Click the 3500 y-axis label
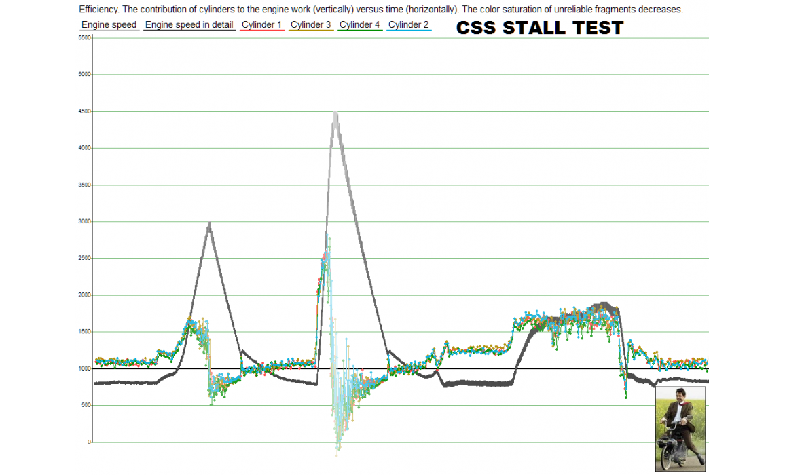 pyautogui.click(x=84, y=185)
